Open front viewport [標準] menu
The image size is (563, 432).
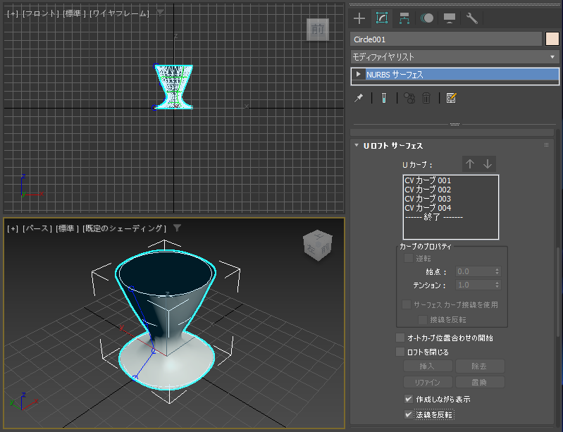[74, 13]
